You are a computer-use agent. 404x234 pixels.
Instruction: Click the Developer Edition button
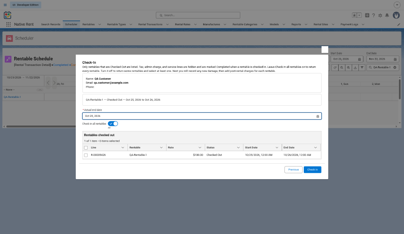[x=26, y=5]
